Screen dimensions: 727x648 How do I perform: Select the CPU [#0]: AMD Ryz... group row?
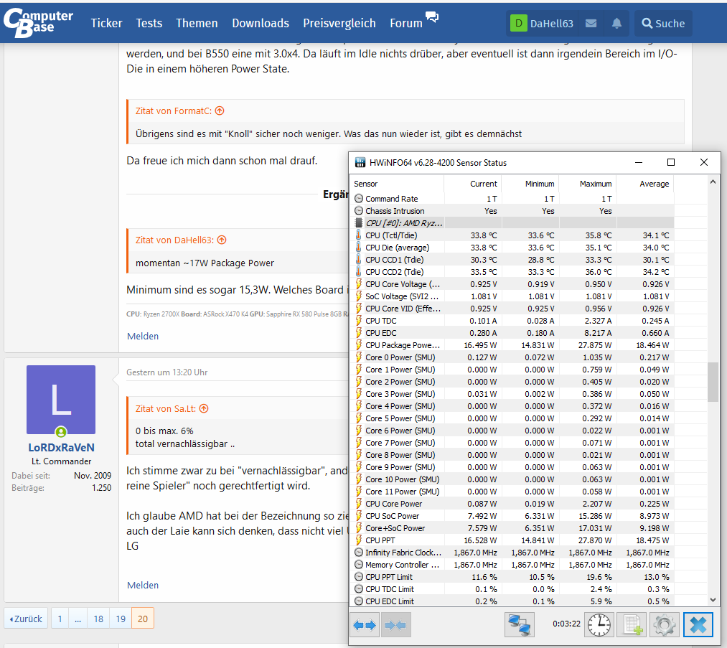(512, 223)
